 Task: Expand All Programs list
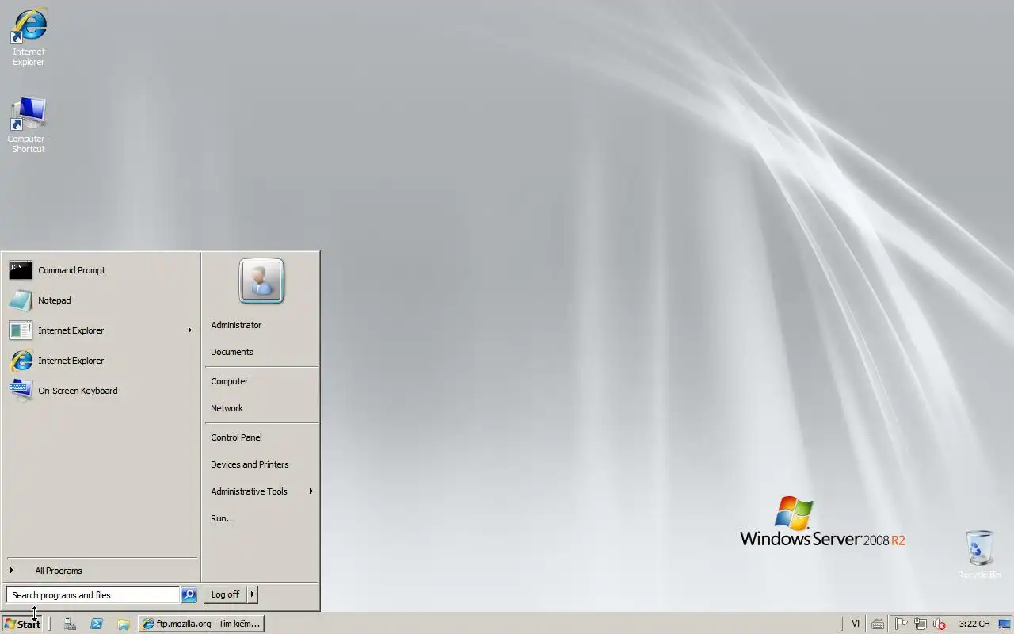(x=101, y=571)
